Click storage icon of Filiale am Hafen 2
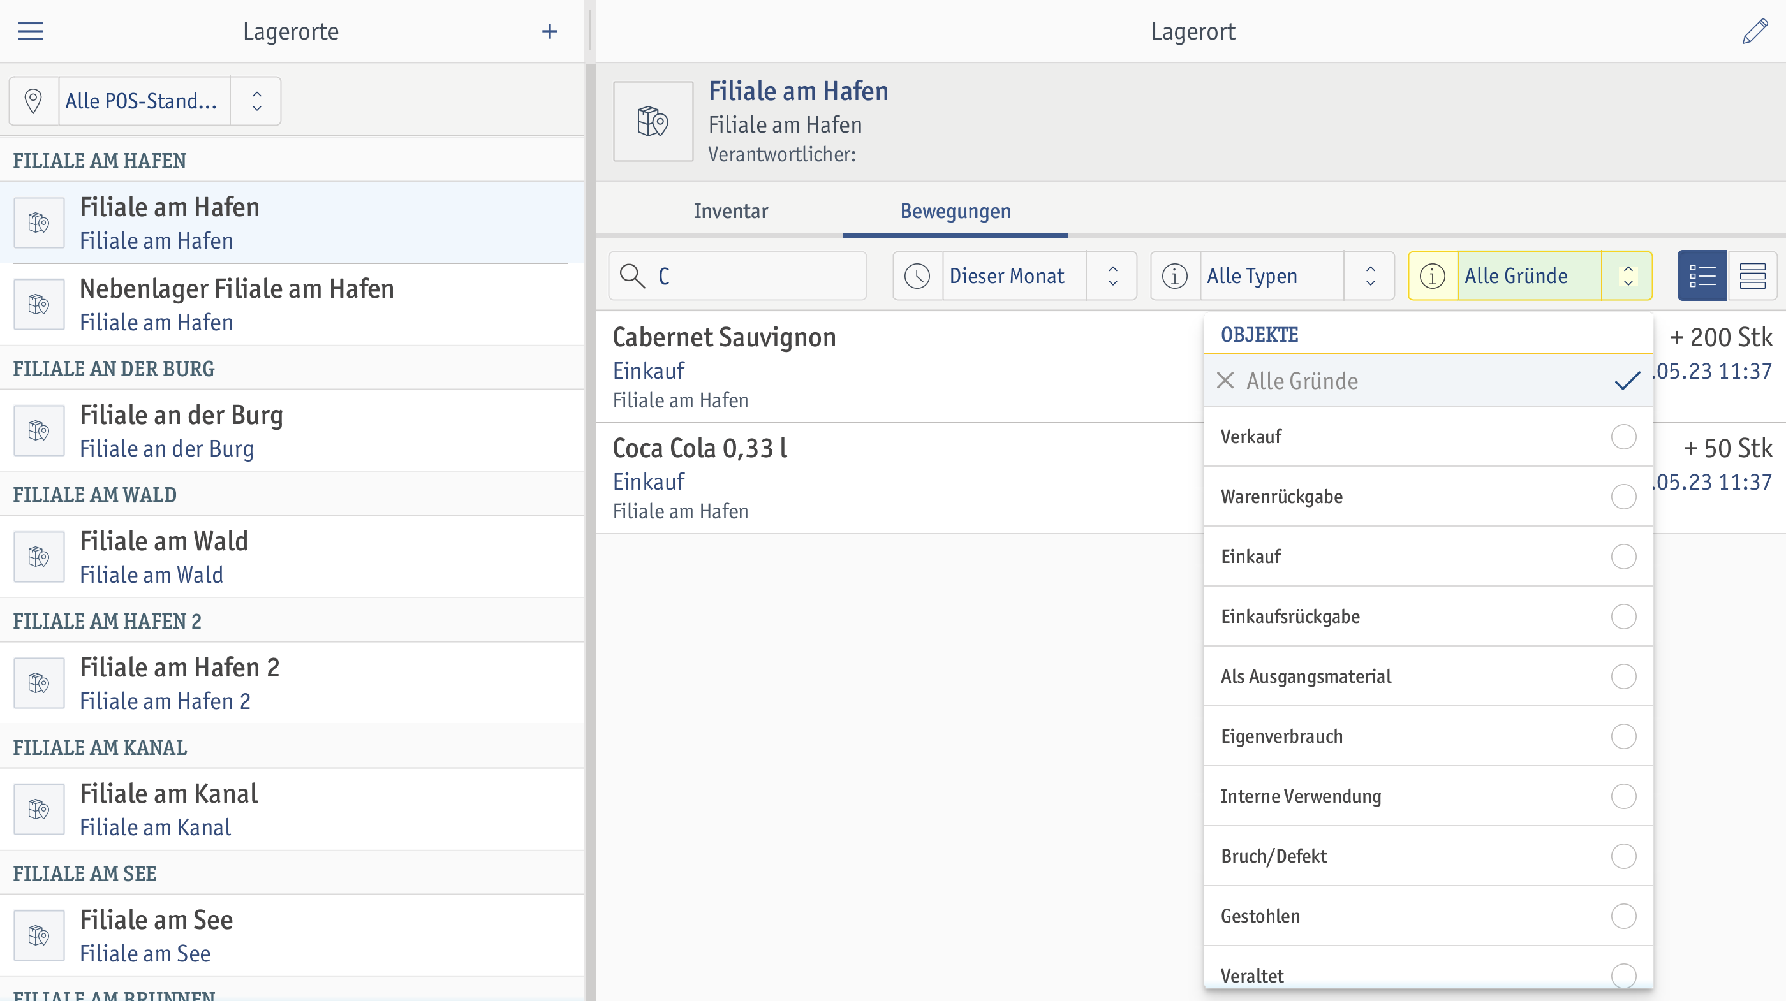Image resolution: width=1786 pixels, height=1001 pixels. 40,683
